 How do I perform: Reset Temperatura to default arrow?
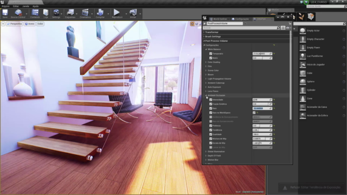[274, 54]
